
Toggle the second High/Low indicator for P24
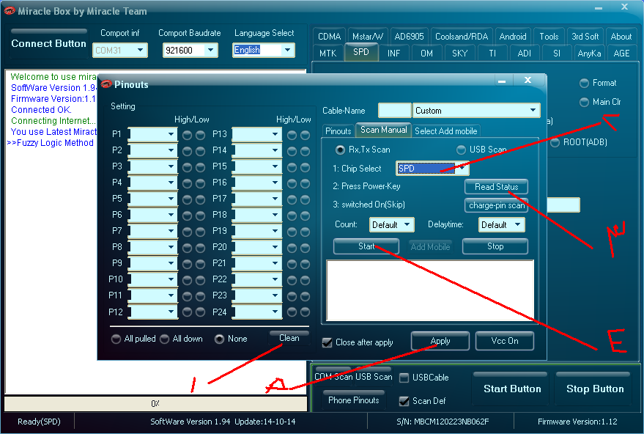coord(306,313)
